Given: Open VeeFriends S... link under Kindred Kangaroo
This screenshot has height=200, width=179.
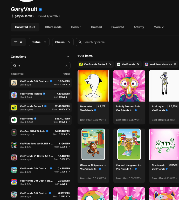Looking at the screenshot, I should pyautogui.click(x=125, y=169).
